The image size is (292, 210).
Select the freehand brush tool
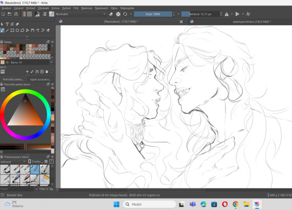tap(2, 30)
